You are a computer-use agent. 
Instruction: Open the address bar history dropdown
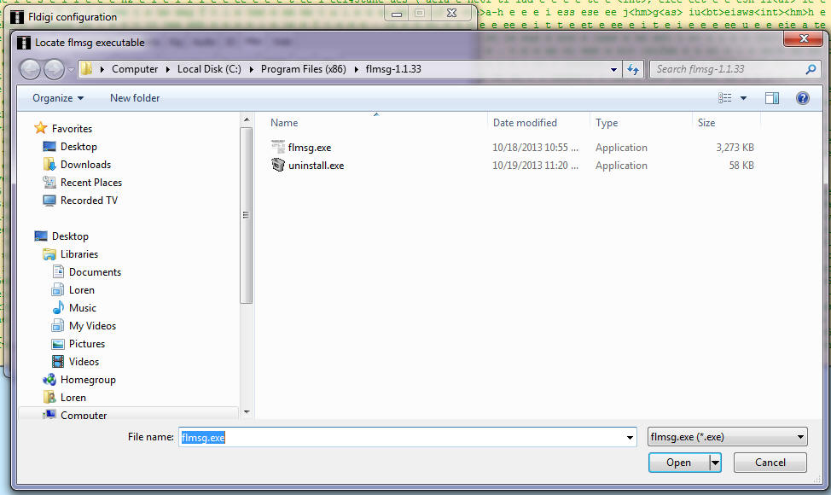click(613, 69)
